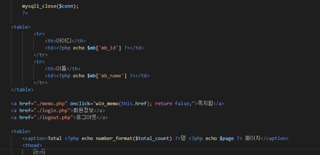Click the win_memo function name
Viewport: 320px width, 155px height.
pyautogui.click(x=107, y=103)
